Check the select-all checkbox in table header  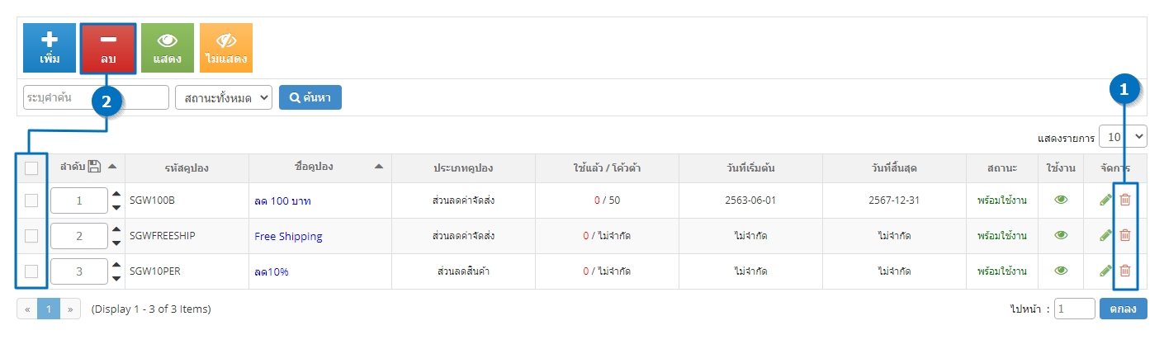point(31,168)
